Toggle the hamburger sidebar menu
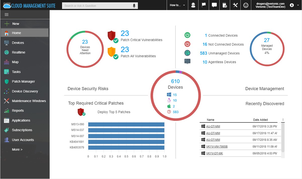The image size is (302, 179). (x=7, y=15)
